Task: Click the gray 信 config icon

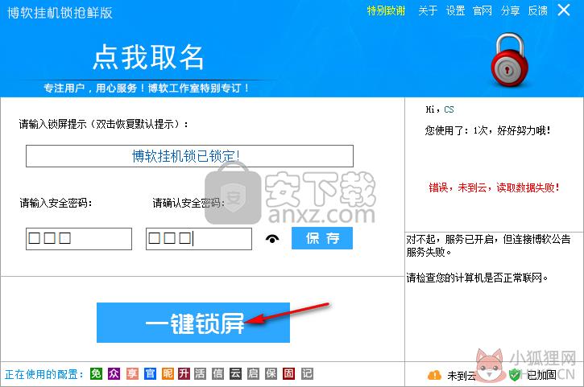Action: pos(217,373)
